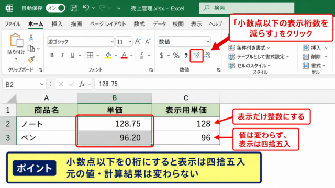
Task: Apply the red font color A
Action: coord(124,55)
